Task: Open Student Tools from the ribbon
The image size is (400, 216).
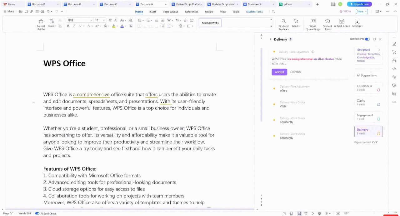Action: [327, 24]
